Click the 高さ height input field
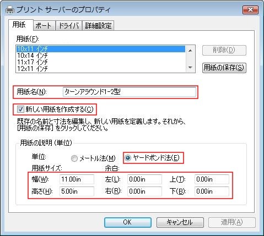This screenshot has height=236, width=264. tap(77, 191)
